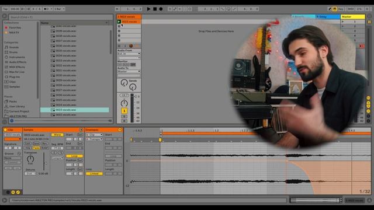Screen dimensions: 374x210
Task: Select Instruments category in browser
Action: click(17, 57)
